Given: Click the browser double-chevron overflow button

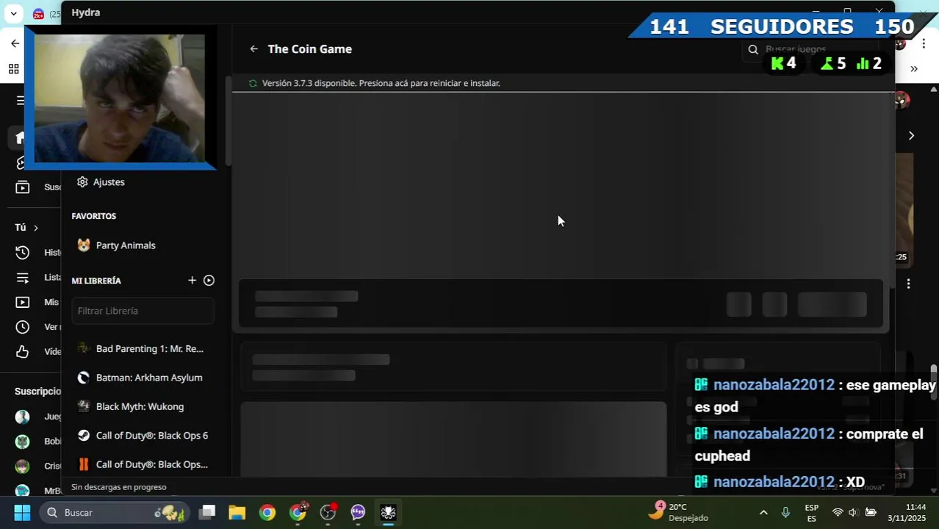Looking at the screenshot, I should pos(914,69).
